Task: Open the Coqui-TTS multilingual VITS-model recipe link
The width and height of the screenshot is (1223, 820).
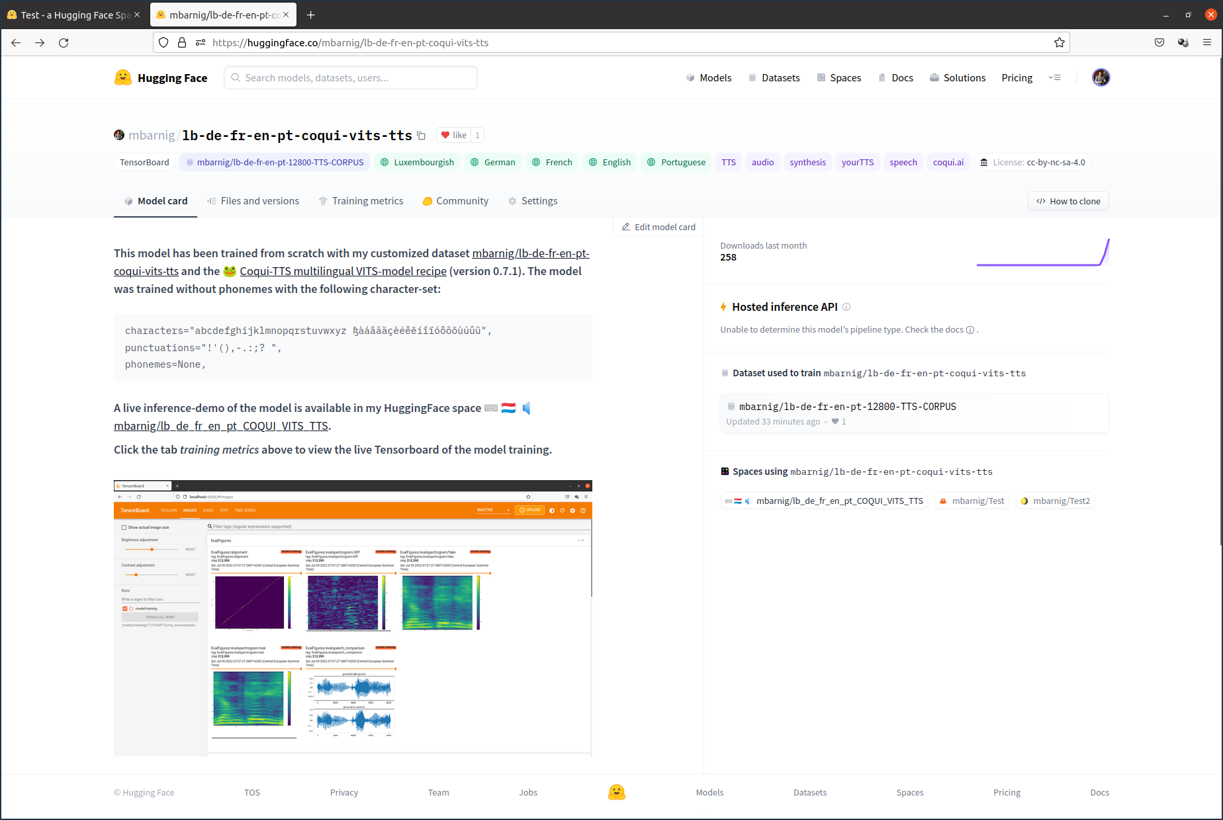Action: click(343, 271)
